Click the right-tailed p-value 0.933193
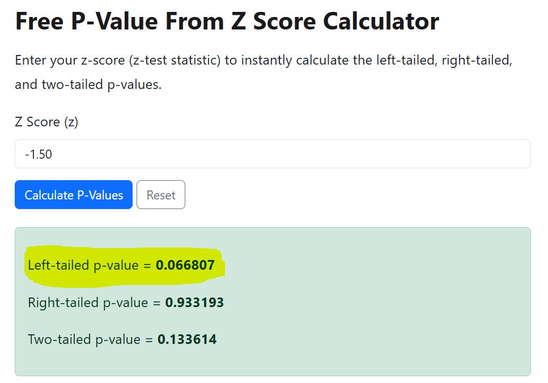The image size is (548, 383). 195,303
